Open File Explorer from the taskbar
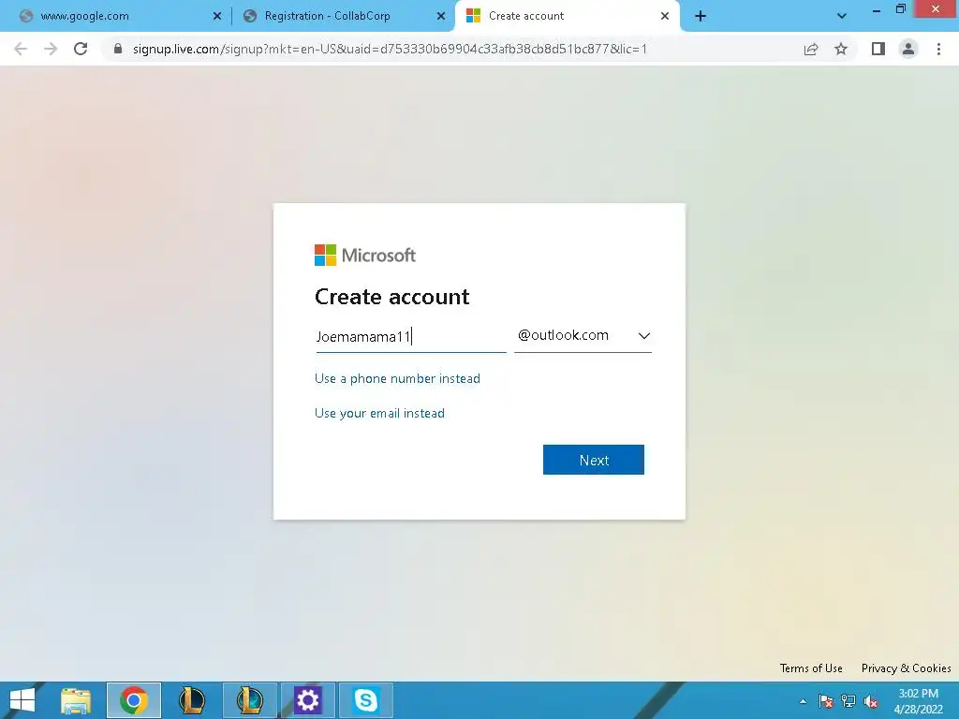This screenshot has width=959, height=719. click(x=76, y=700)
